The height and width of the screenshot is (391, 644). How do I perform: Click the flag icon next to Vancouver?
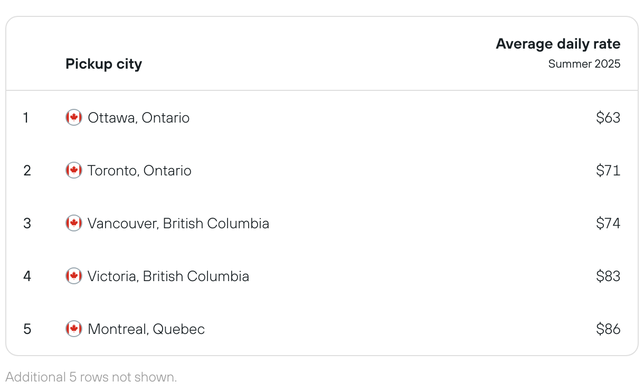(74, 223)
